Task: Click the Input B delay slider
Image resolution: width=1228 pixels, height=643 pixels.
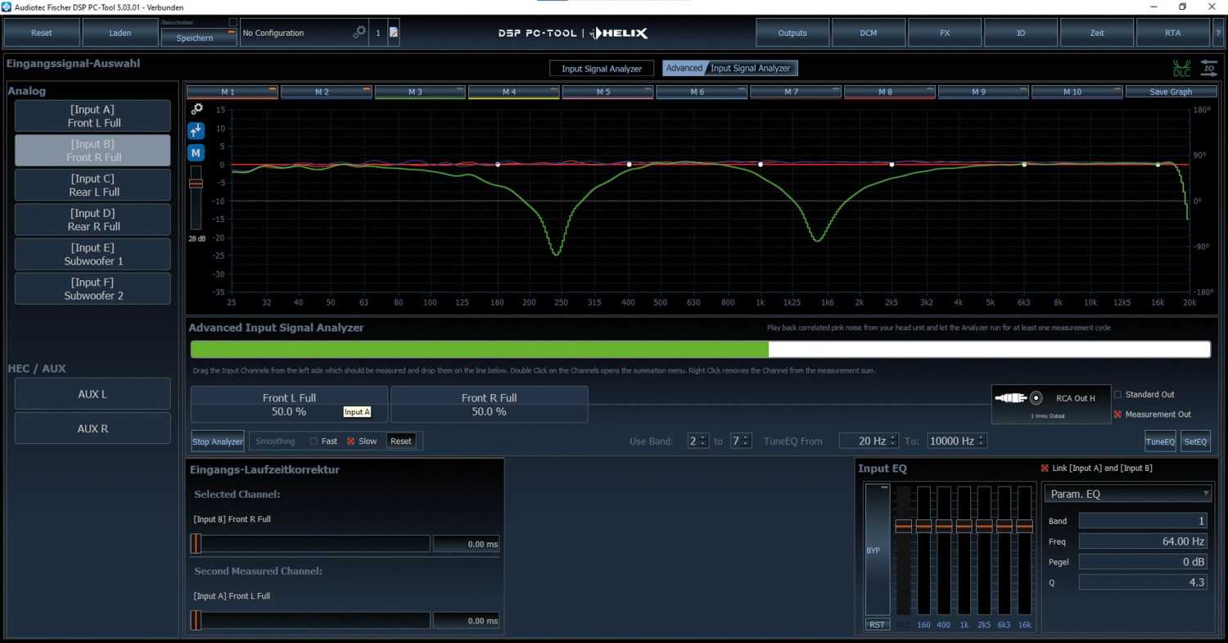Action: tap(310, 544)
